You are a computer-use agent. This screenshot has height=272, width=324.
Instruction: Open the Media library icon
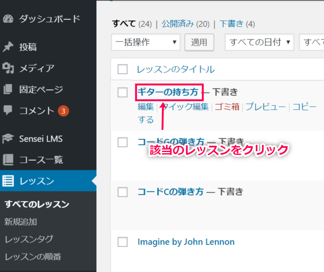point(8,68)
